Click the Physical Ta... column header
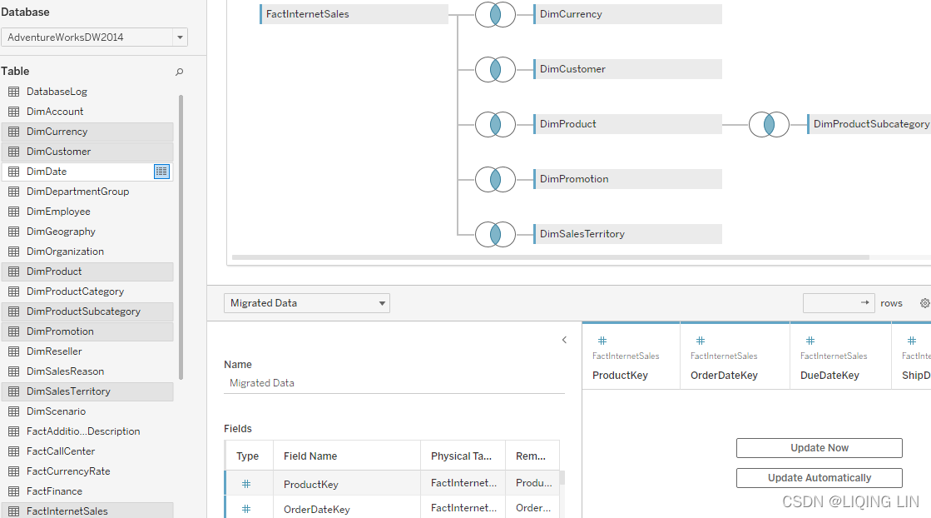 [463, 456]
